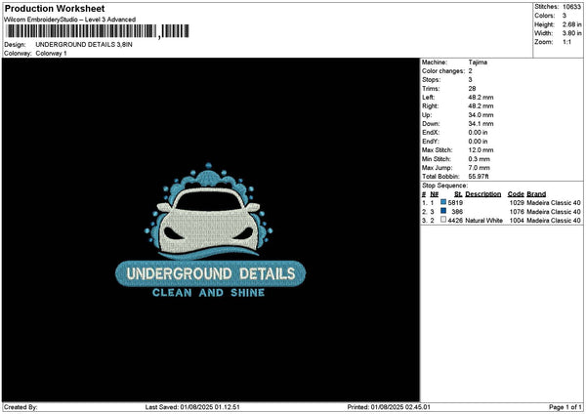Click the EndX value 0.00 in

coord(478,133)
